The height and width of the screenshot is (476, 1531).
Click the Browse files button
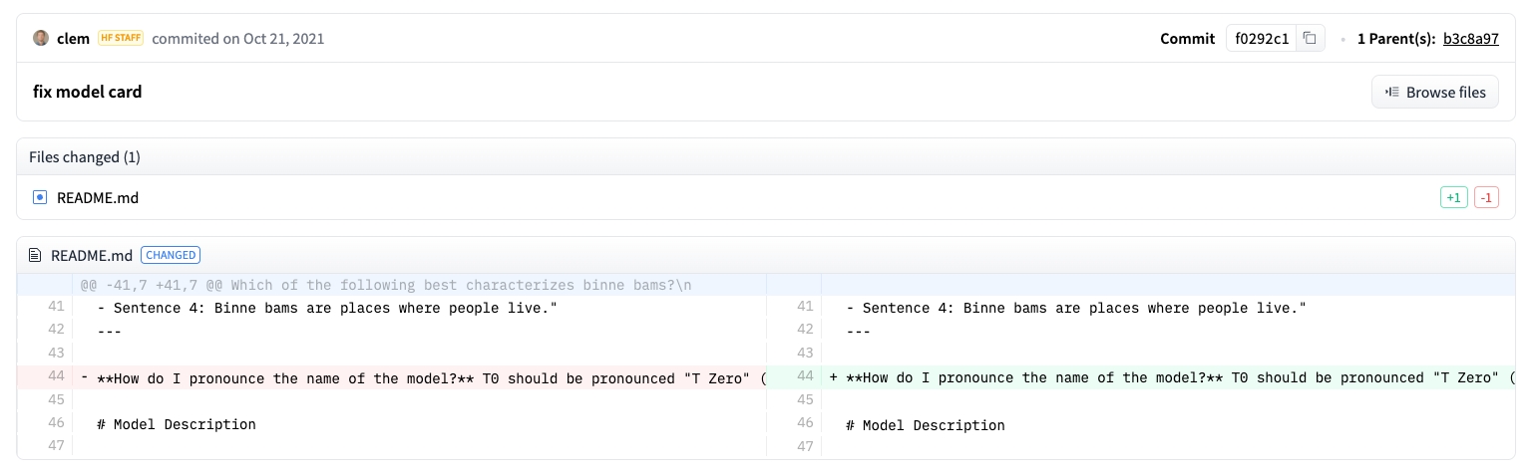(1434, 93)
